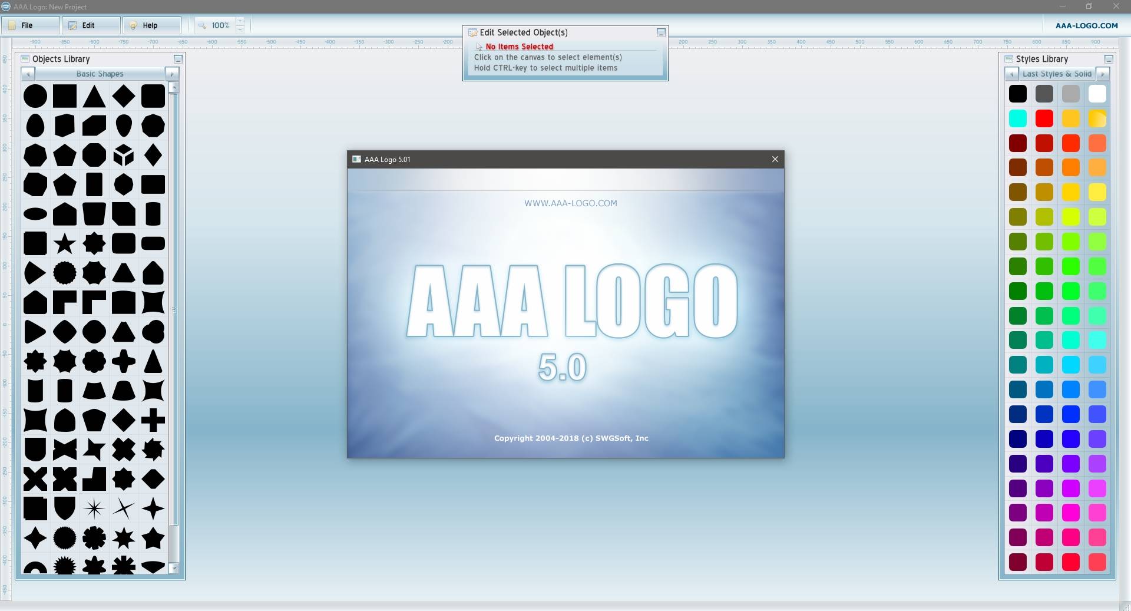Image resolution: width=1131 pixels, height=611 pixels.
Task: Click the "No Items Selected" status text
Action: (519, 47)
